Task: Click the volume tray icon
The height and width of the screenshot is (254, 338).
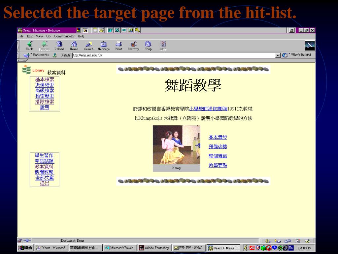Action: tap(246, 248)
